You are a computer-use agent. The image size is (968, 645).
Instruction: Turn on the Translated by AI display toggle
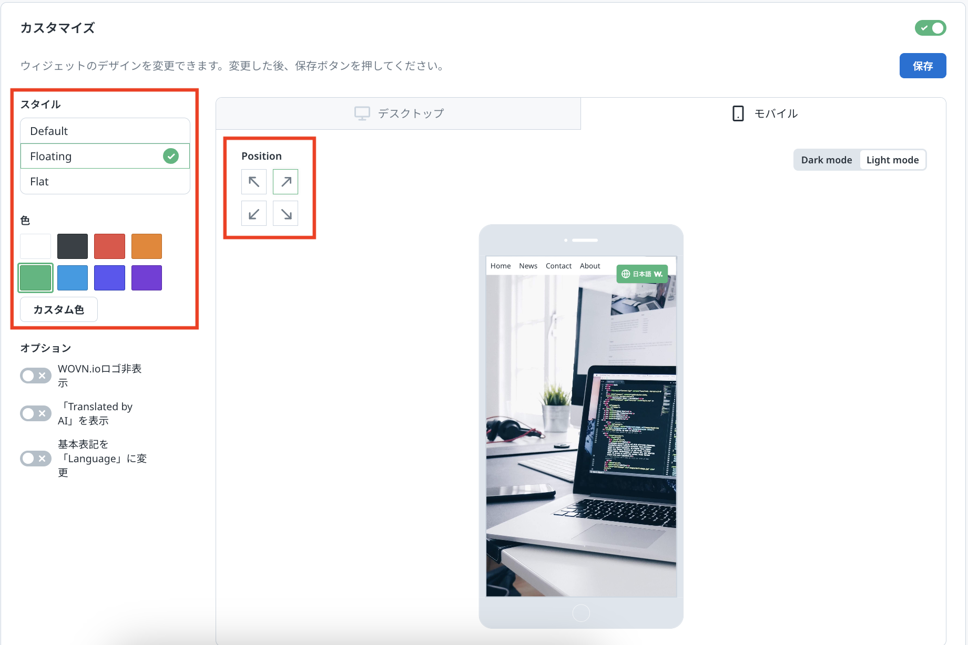pyautogui.click(x=36, y=413)
